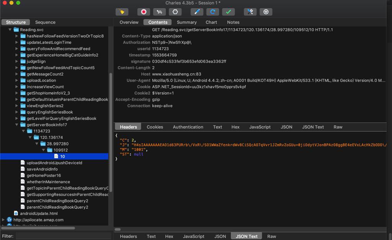Collapse the Reading.svc folder
The height and width of the screenshot is (240, 392).
(x=10, y=30)
